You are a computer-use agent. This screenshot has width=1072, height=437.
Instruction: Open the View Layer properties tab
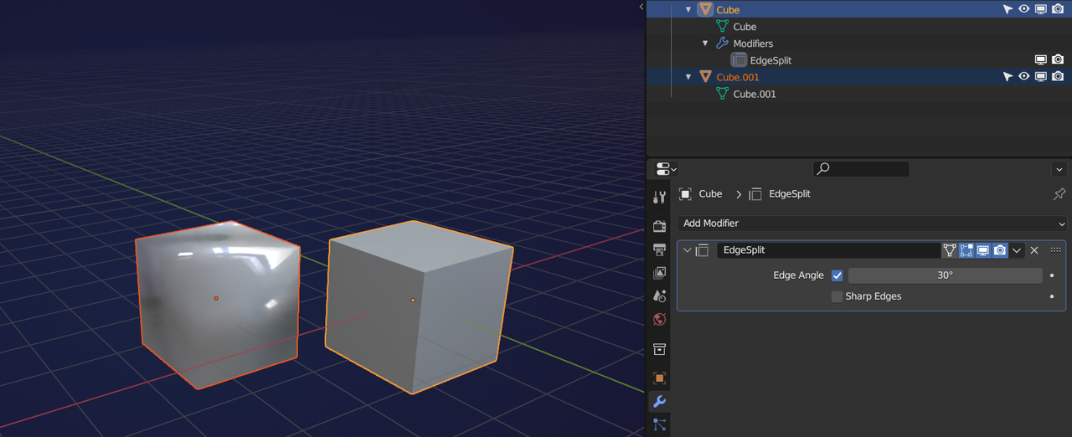coord(659,273)
